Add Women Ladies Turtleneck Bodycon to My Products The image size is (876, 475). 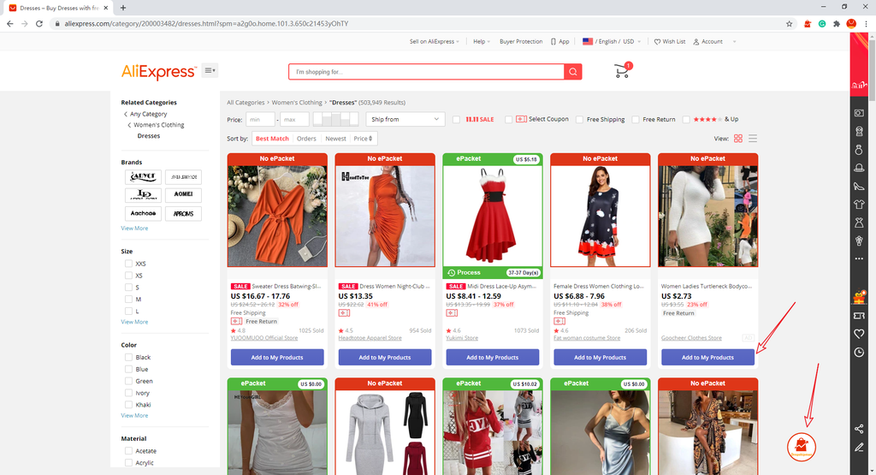[707, 357]
